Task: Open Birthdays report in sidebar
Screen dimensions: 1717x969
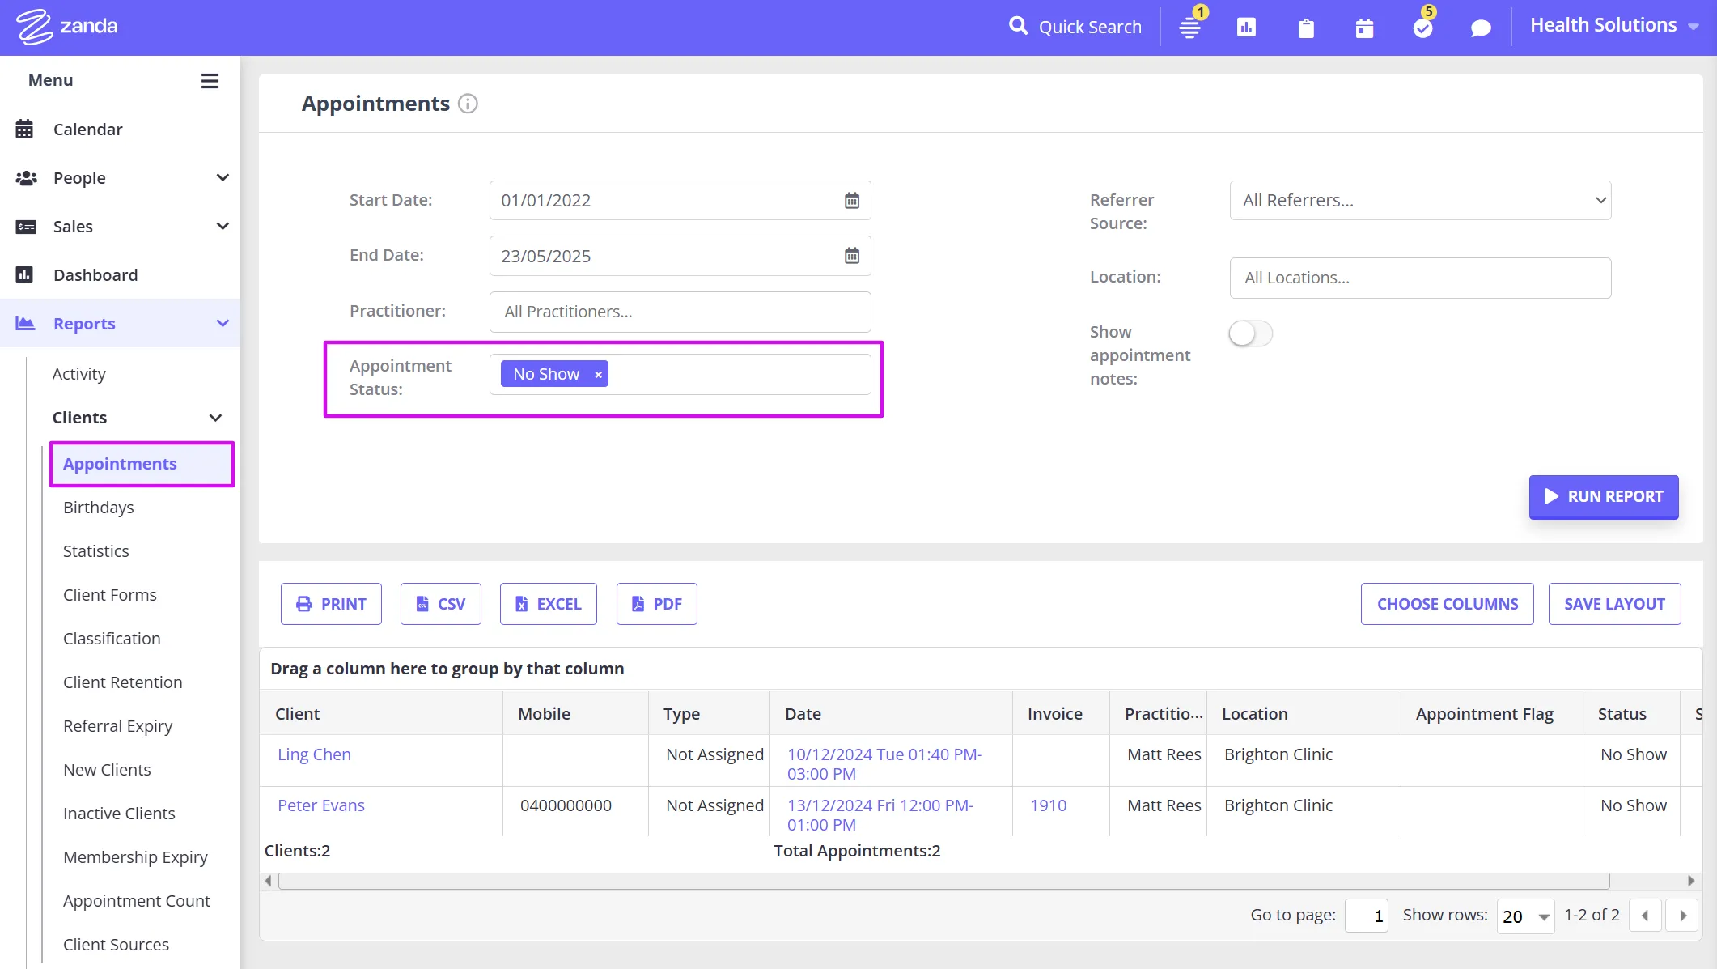Action: (99, 508)
